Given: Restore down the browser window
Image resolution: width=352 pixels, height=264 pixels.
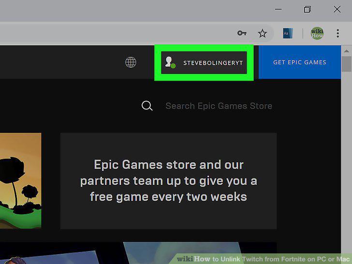Looking at the screenshot, I should coord(308,9).
